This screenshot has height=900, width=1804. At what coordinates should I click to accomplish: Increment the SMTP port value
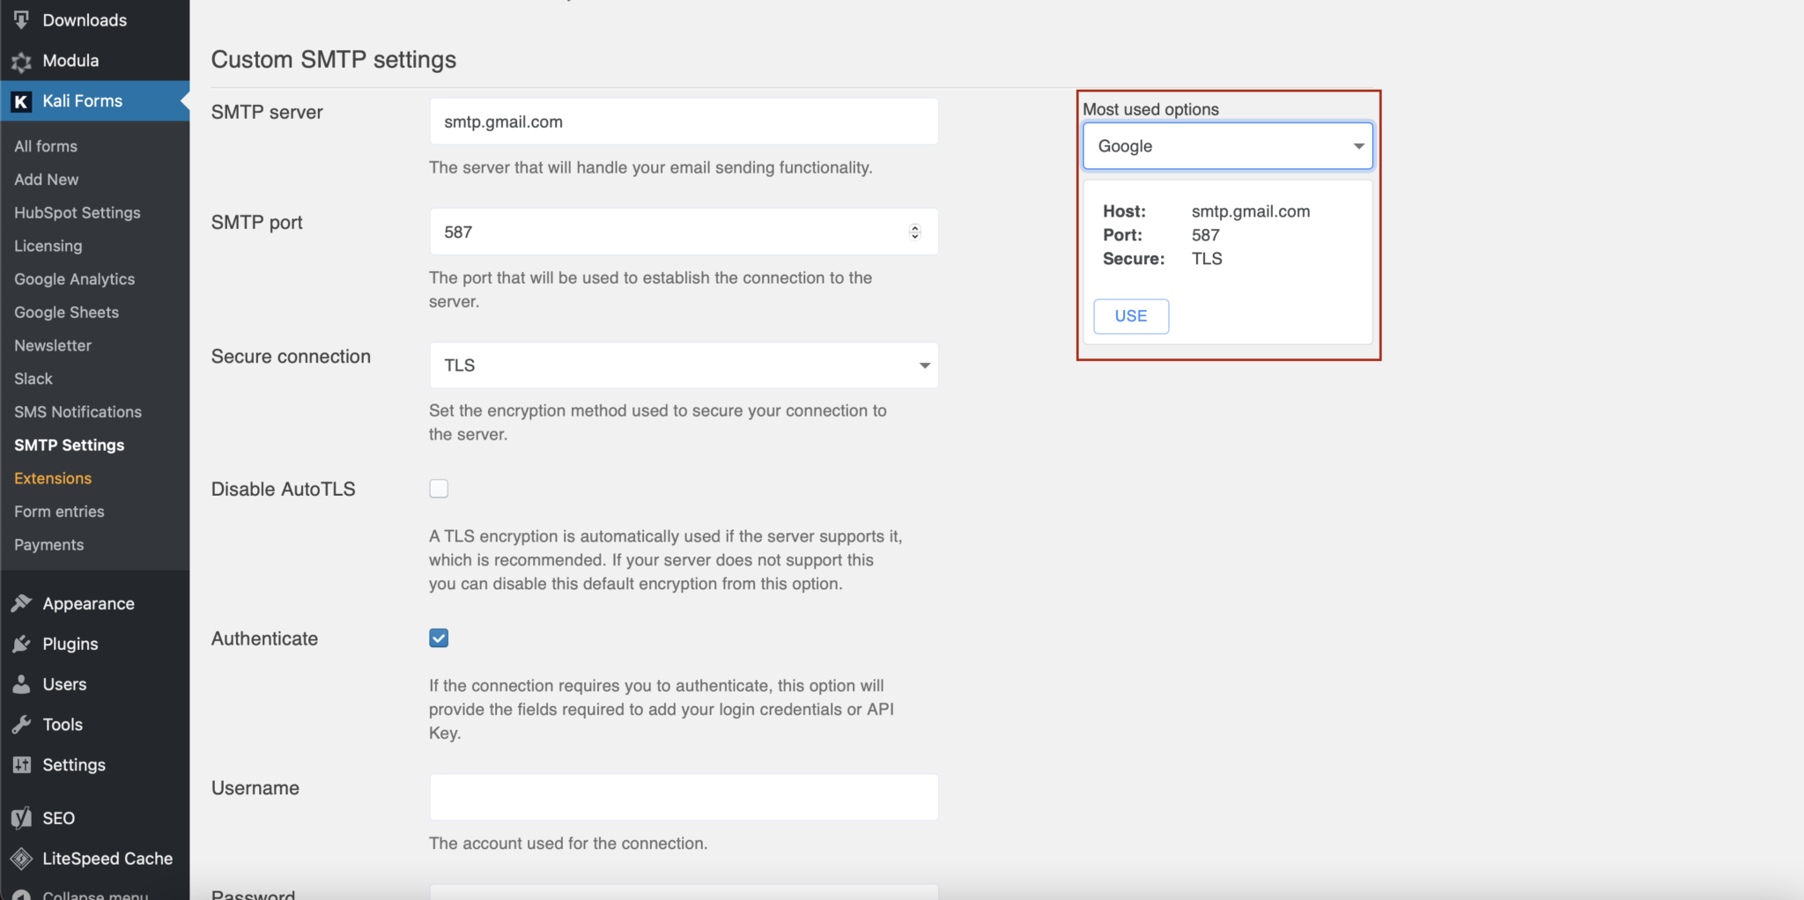click(x=916, y=226)
